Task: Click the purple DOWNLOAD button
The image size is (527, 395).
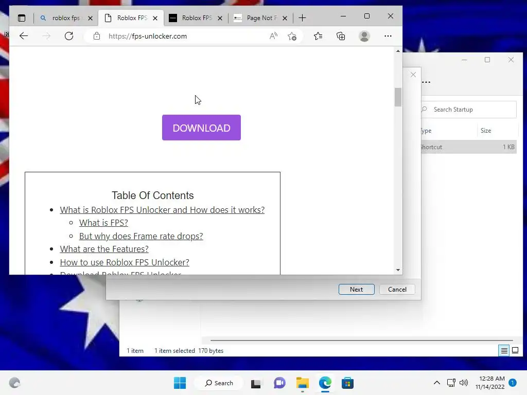Action: pos(201,128)
